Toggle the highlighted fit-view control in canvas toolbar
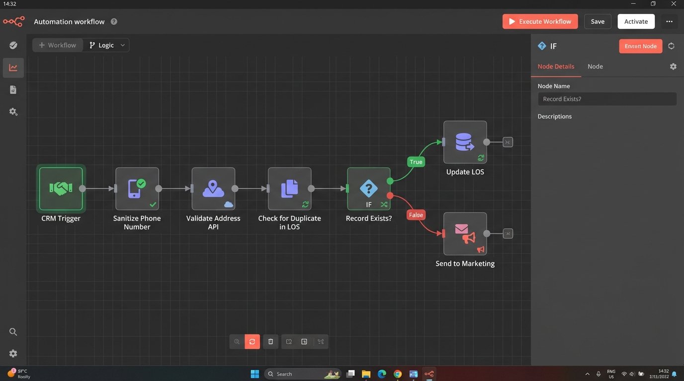The image size is (684, 381). (x=252, y=341)
